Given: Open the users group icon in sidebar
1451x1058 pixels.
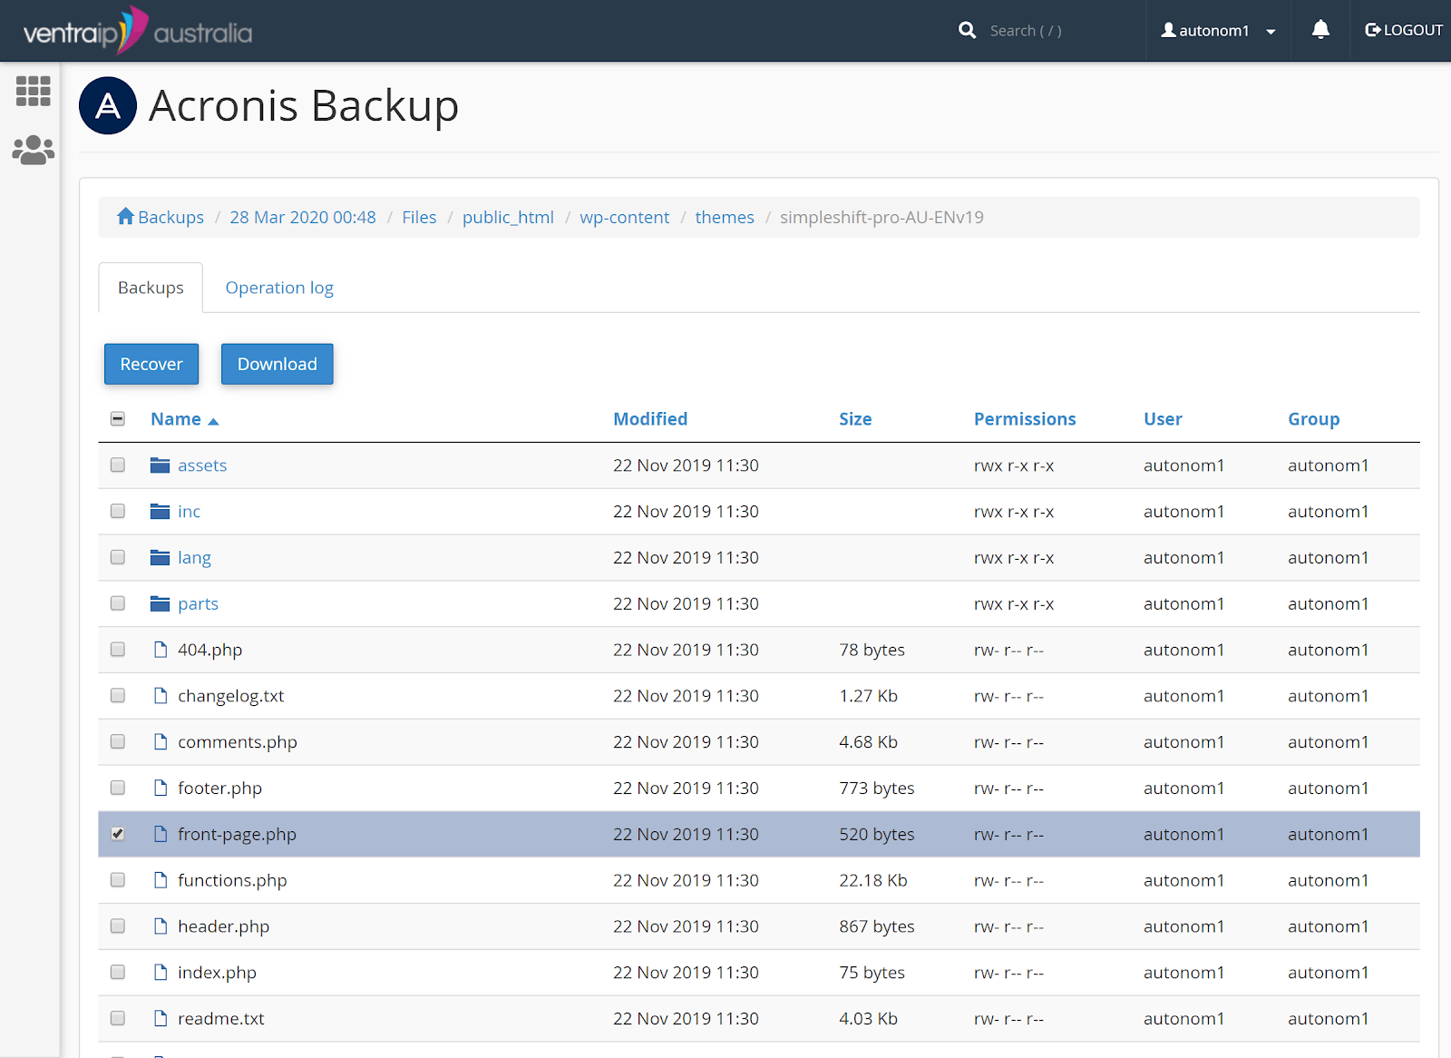Looking at the screenshot, I should point(34,150).
